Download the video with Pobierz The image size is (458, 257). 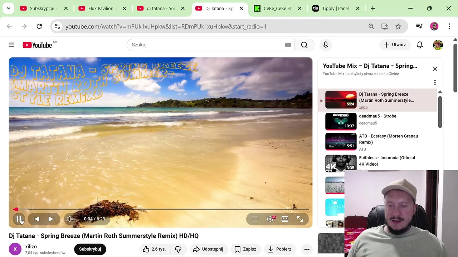point(279,249)
